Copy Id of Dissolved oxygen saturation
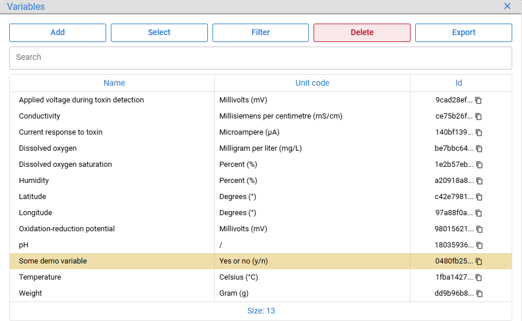This screenshot has height=321, width=522. tap(479, 165)
